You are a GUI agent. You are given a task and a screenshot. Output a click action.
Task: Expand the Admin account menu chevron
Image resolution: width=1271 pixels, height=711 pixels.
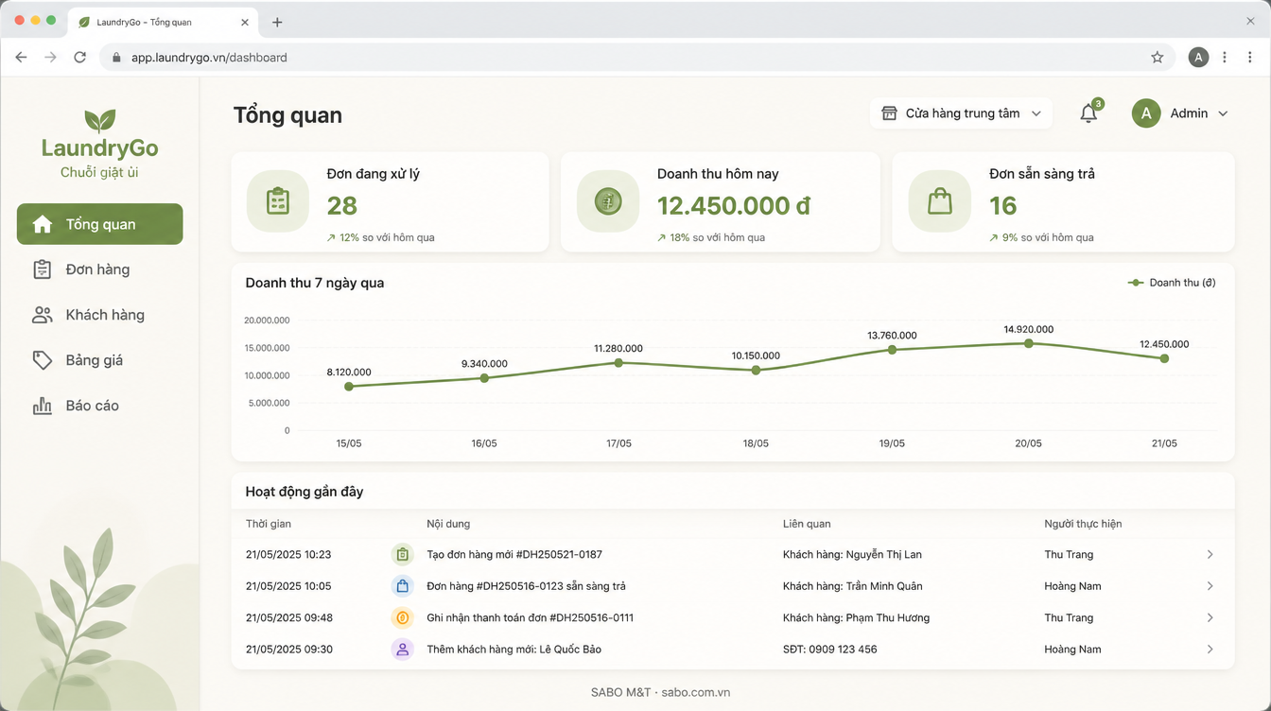pos(1223,113)
